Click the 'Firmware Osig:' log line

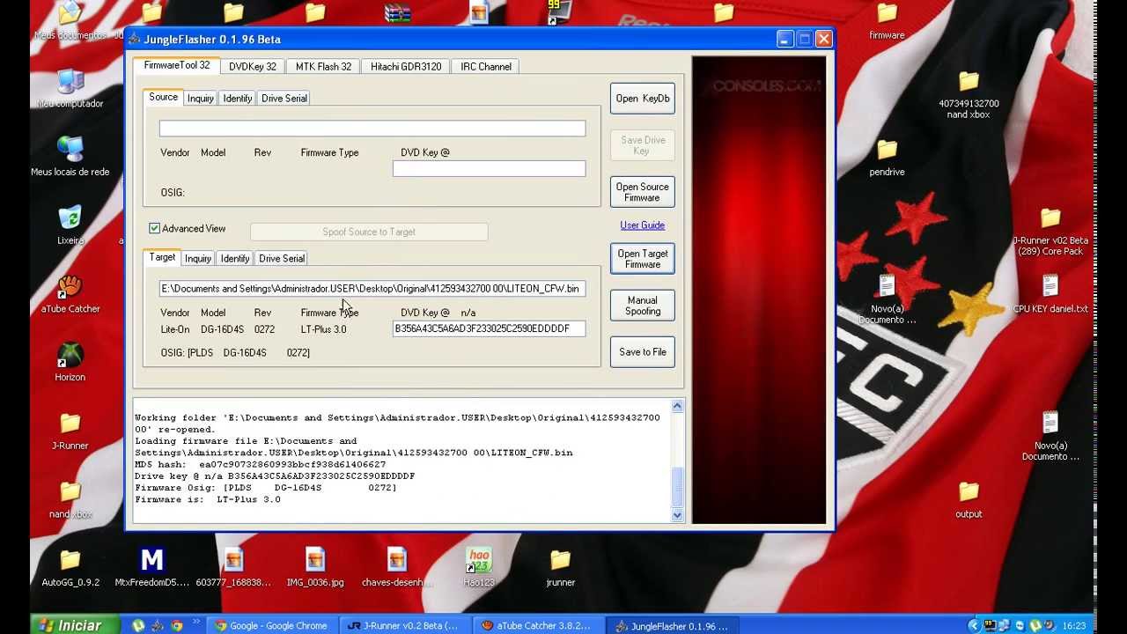266,488
